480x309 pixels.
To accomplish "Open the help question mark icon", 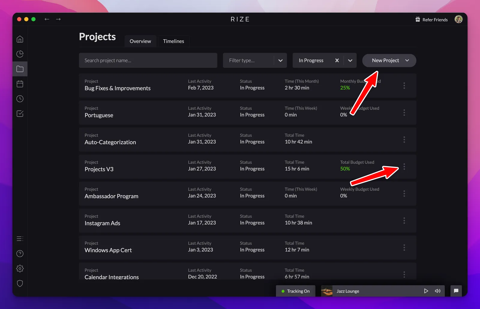I will click(20, 254).
